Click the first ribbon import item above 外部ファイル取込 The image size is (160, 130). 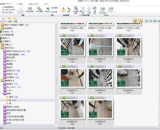8,7
